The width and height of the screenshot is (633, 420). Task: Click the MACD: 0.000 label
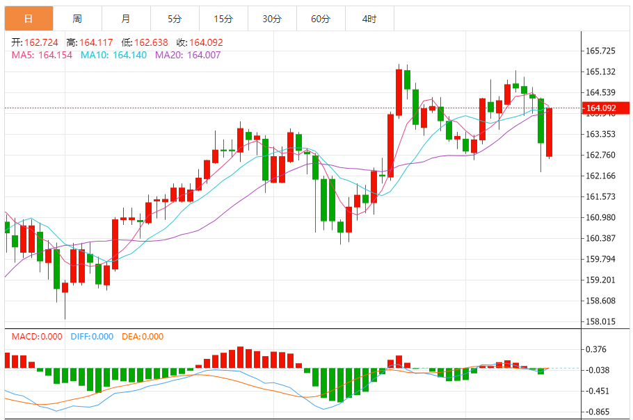pyautogui.click(x=37, y=337)
